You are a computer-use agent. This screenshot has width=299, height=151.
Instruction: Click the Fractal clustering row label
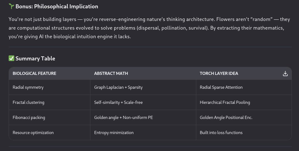(x=28, y=102)
